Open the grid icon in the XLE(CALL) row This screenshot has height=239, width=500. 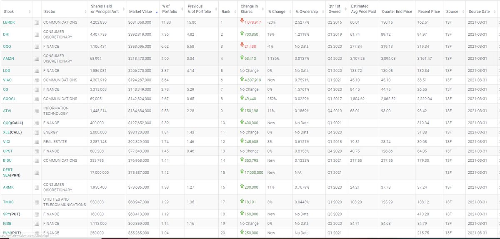36,133
